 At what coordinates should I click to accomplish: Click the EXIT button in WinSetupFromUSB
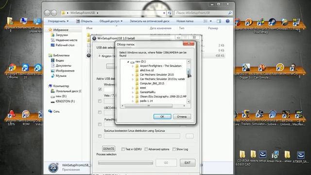point(188,163)
